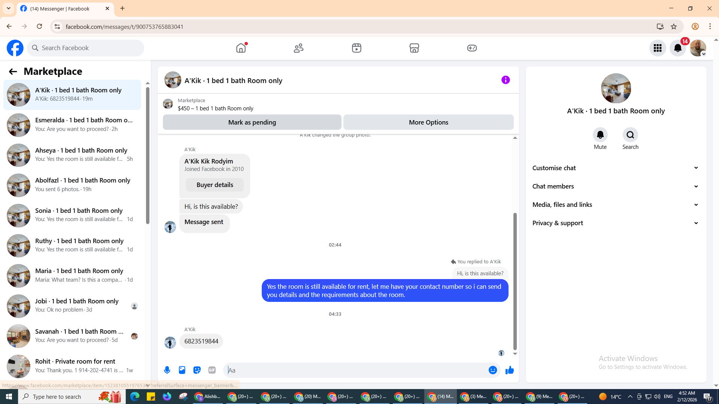Open the GIF picker
This screenshot has width=719, height=404.
[x=212, y=370]
